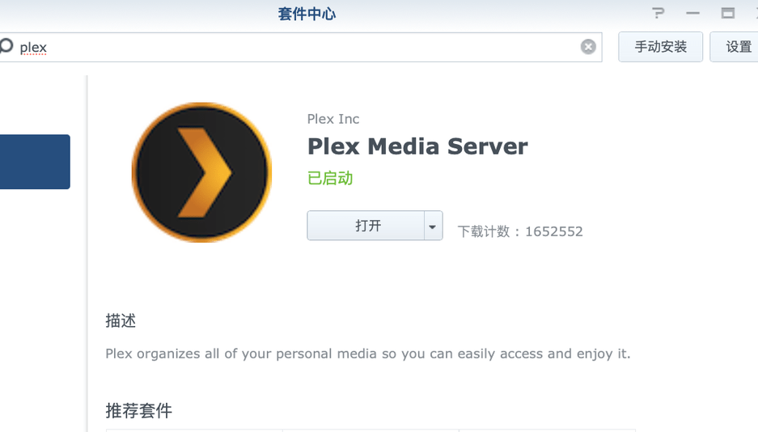
Task: Click the 手动安装 button
Action: click(x=660, y=47)
